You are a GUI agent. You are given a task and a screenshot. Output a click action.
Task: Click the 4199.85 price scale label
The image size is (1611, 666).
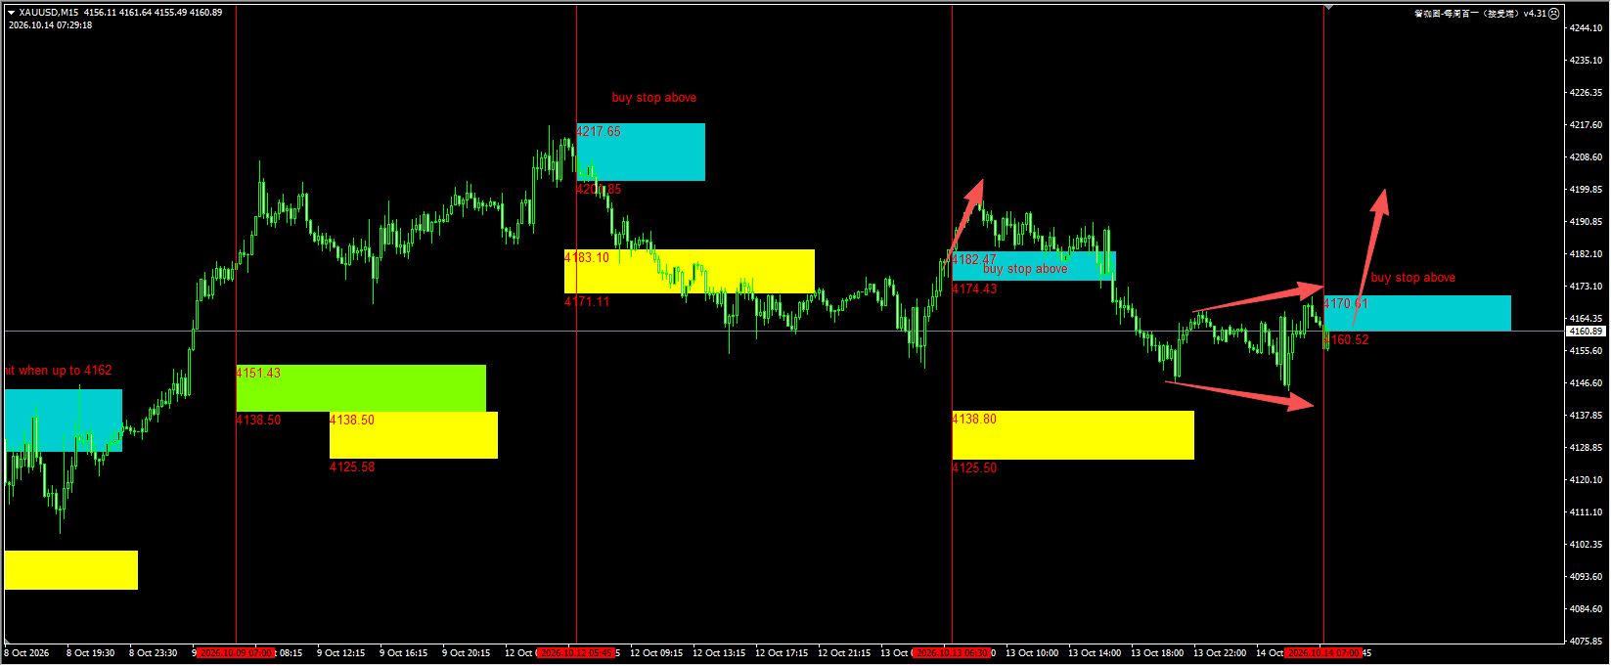coord(1586,190)
